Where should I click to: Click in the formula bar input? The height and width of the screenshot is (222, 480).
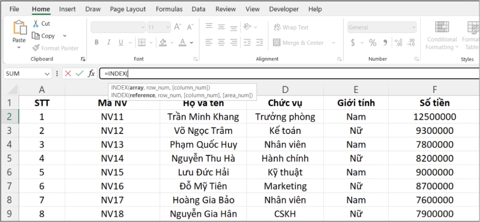coord(289,73)
